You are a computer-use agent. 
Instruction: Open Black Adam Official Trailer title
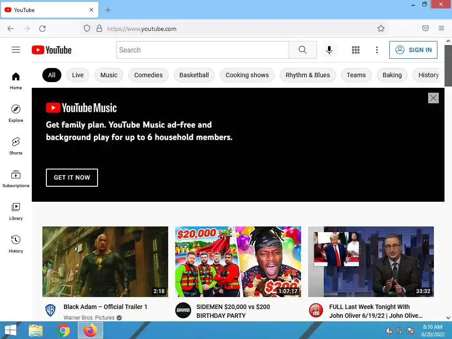[x=105, y=307]
